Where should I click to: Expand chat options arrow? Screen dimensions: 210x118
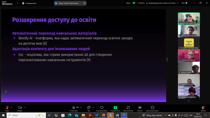coord(93,108)
